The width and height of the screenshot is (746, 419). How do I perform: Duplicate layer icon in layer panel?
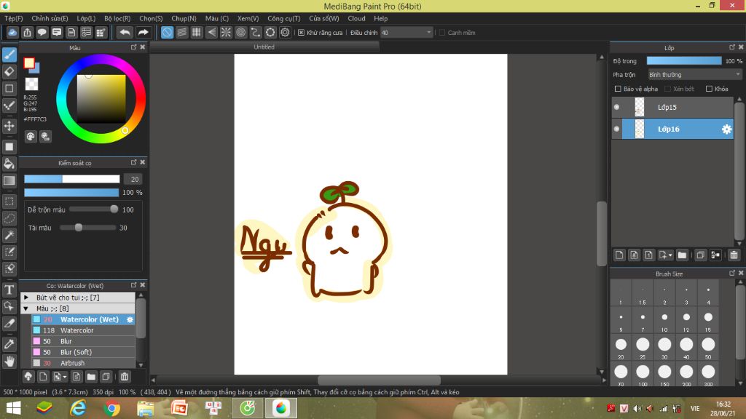pos(700,255)
